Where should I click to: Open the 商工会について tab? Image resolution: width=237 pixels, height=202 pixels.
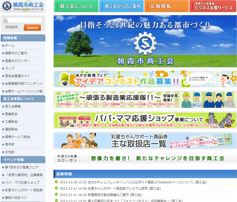[x=76, y=6]
